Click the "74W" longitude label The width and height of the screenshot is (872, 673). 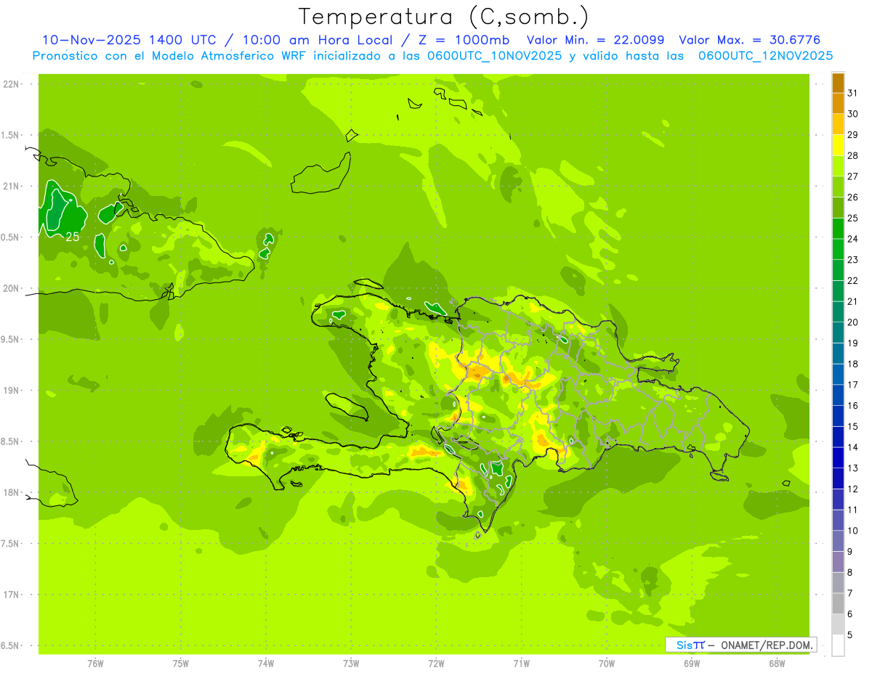[x=266, y=664]
